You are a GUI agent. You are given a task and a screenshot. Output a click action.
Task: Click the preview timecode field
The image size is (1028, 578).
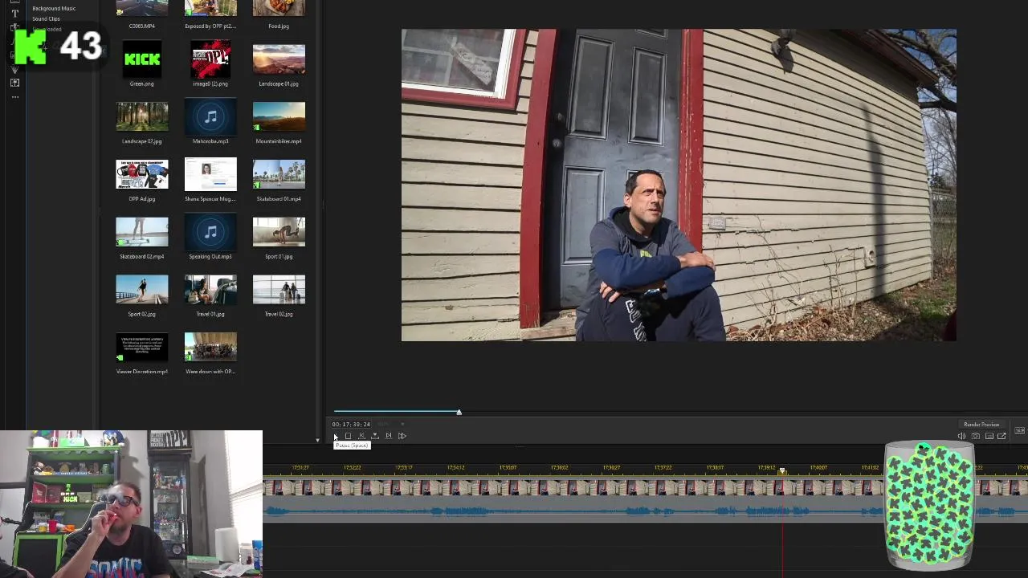coord(351,424)
